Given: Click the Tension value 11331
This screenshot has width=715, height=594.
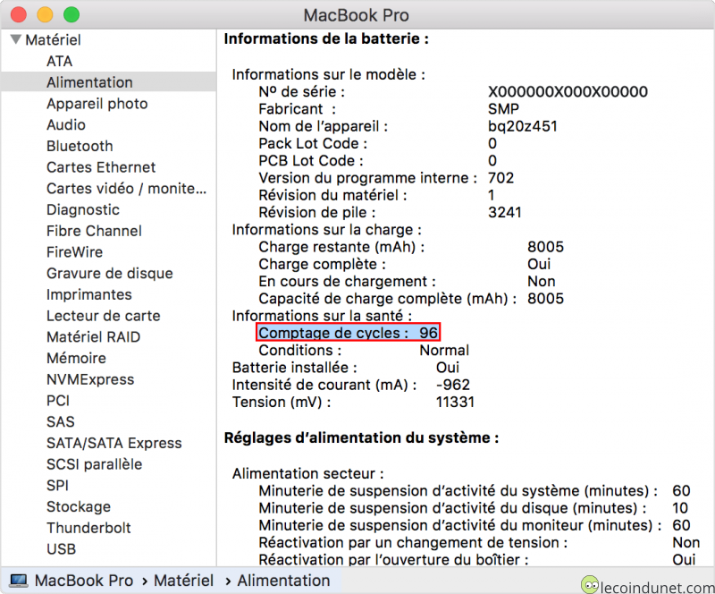Looking at the screenshot, I should (455, 403).
